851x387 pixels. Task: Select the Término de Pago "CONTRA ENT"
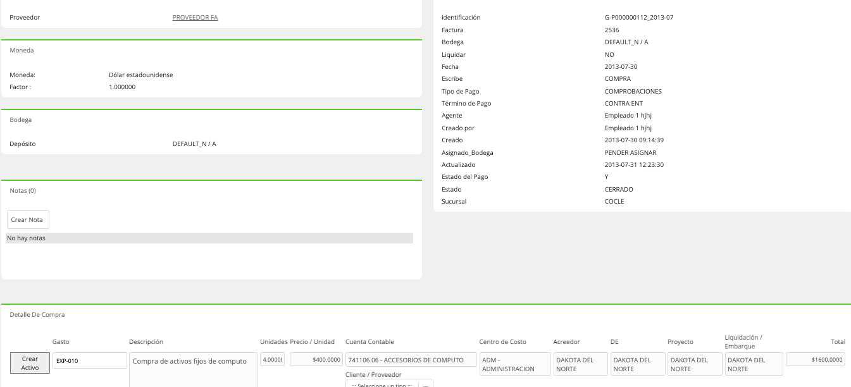click(624, 103)
